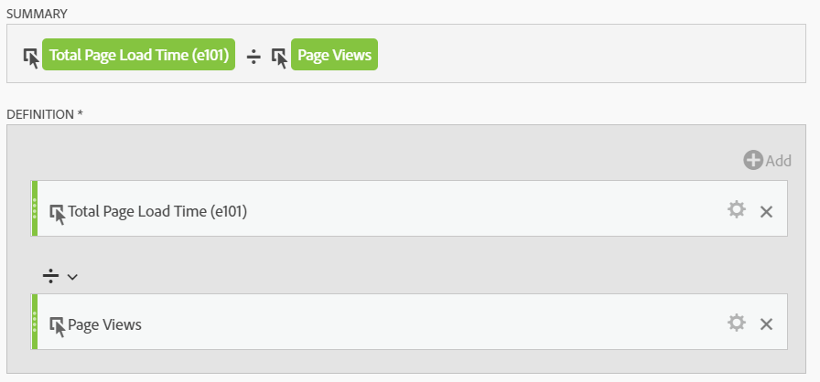This screenshot has height=382, width=820.
Task: Click metric icon before Page Views summary pill
Action: [280, 58]
